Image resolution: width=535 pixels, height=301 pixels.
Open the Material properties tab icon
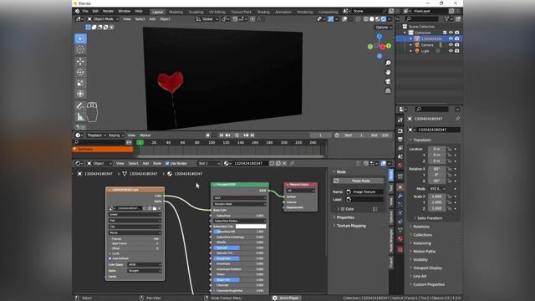[x=400, y=238]
